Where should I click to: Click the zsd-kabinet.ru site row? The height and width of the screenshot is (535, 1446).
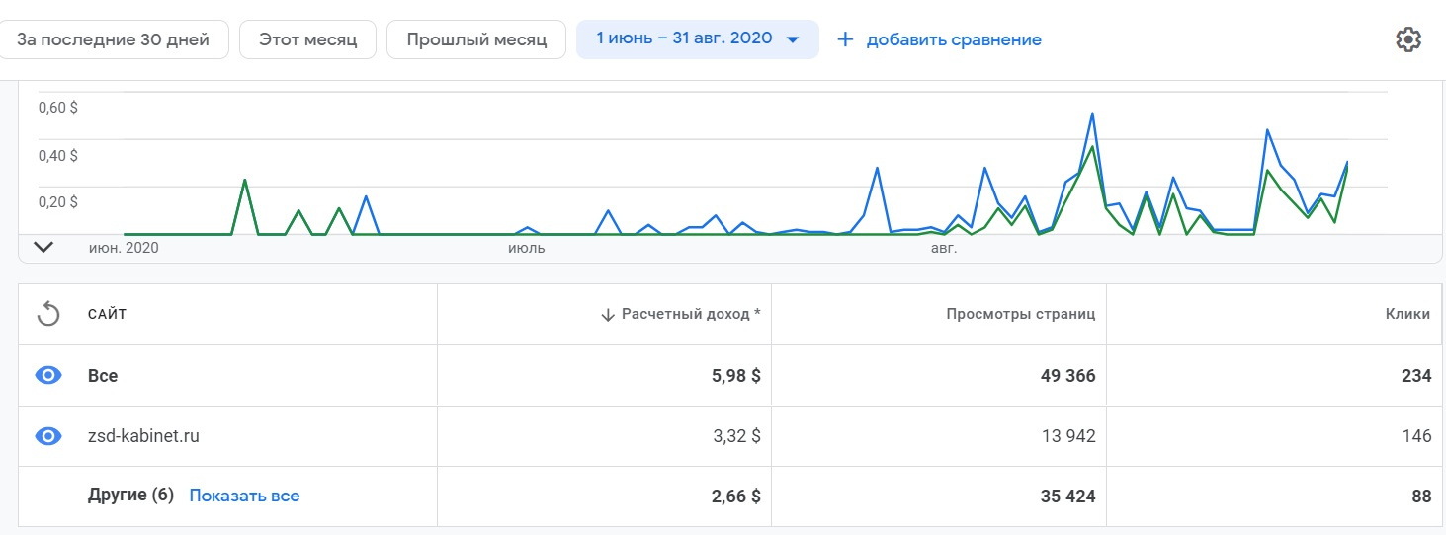pos(143,436)
